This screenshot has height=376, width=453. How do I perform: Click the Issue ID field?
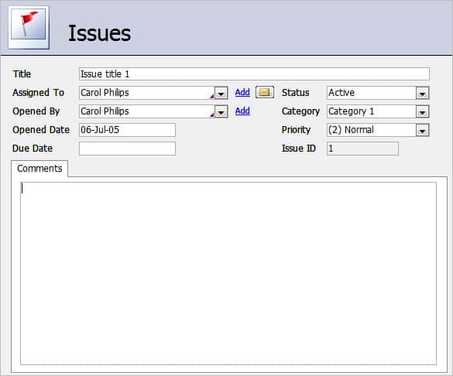362,149
